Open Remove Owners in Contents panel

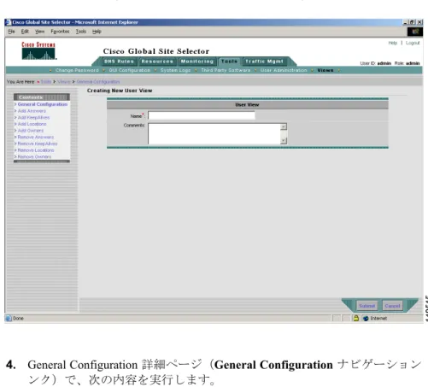[x=34, y=156]
